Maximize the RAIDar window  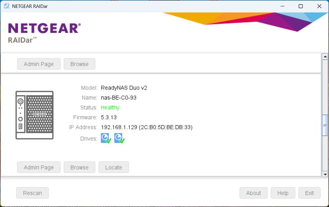coord(301,6)
